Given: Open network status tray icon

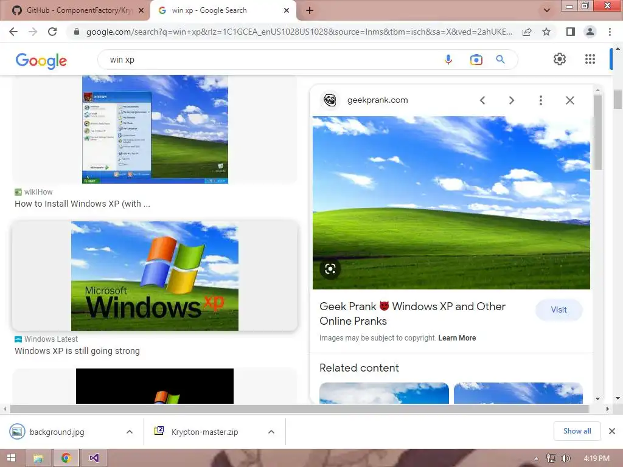Looking at the screenshot, I should 551,458.
